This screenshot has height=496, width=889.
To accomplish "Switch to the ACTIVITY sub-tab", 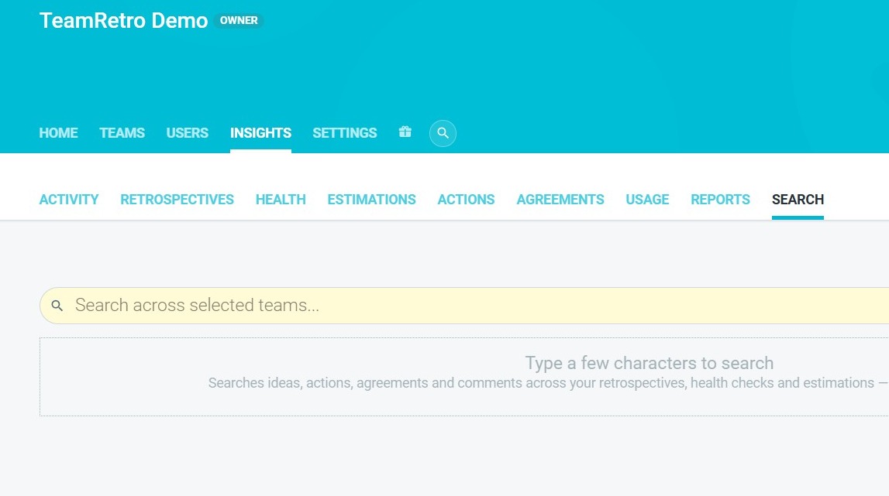I will [x=69, y=200].
